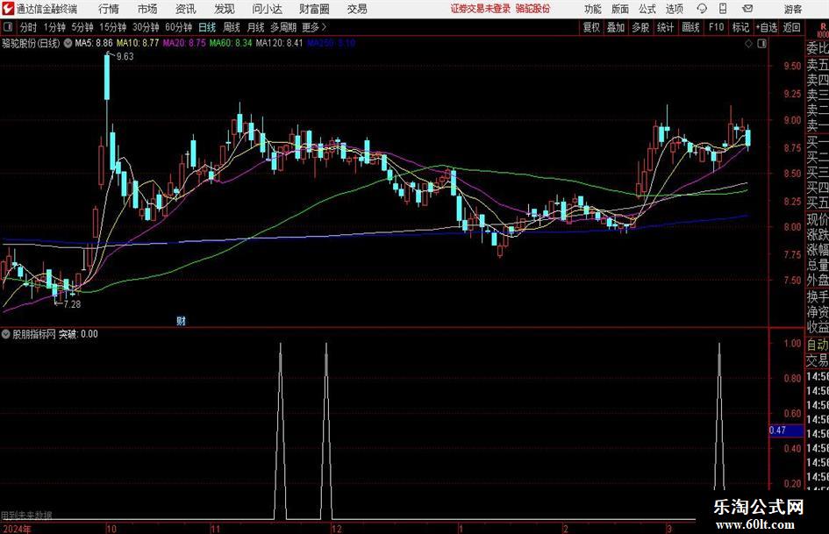
Task: Expand the 更多 periods dropdown
Action: point(314,27)
